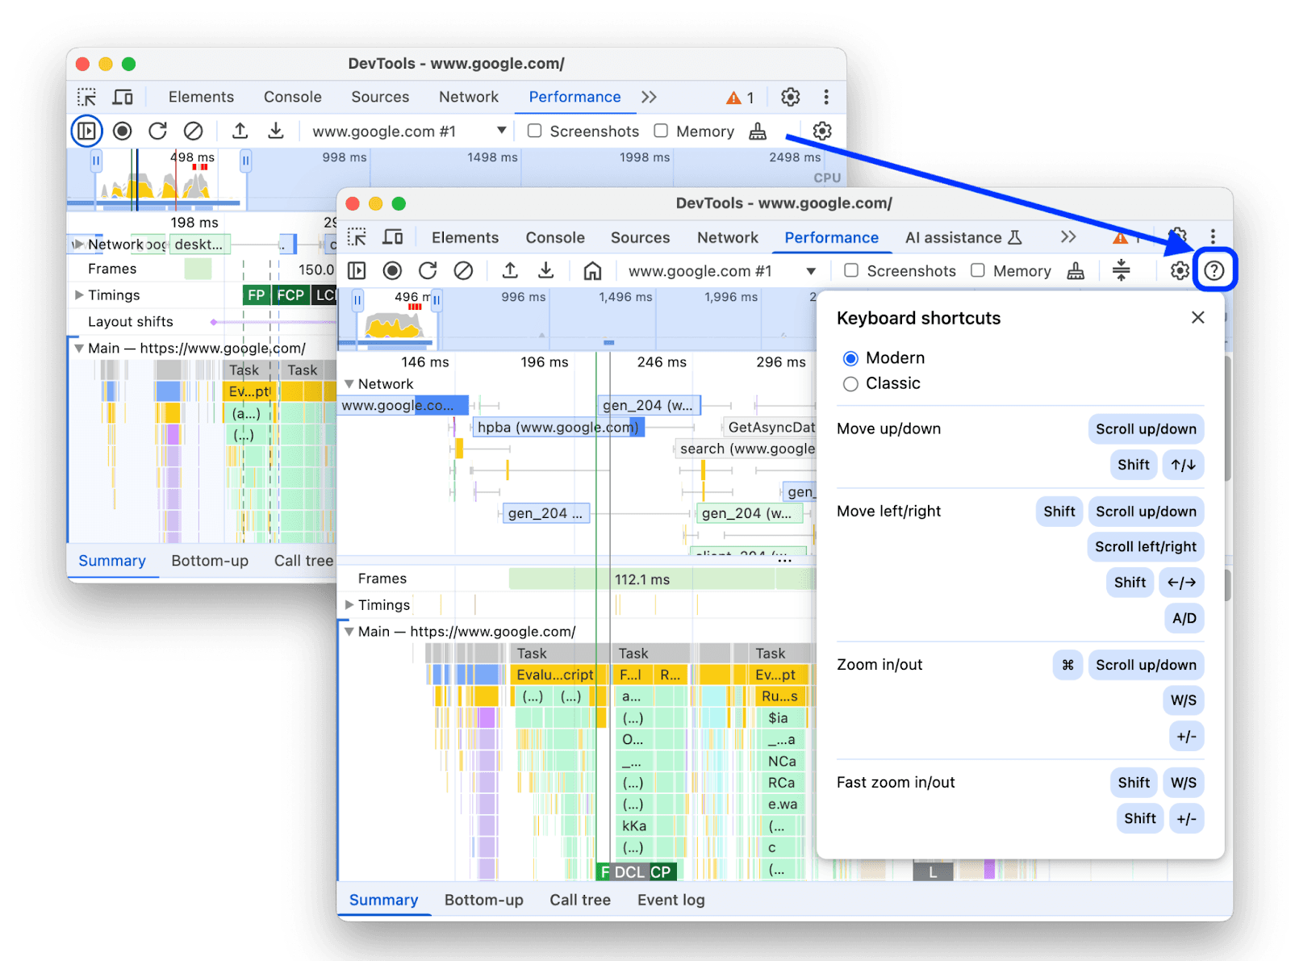
Task: Go to landing page home icon
Action: click(x=592, y=270)
